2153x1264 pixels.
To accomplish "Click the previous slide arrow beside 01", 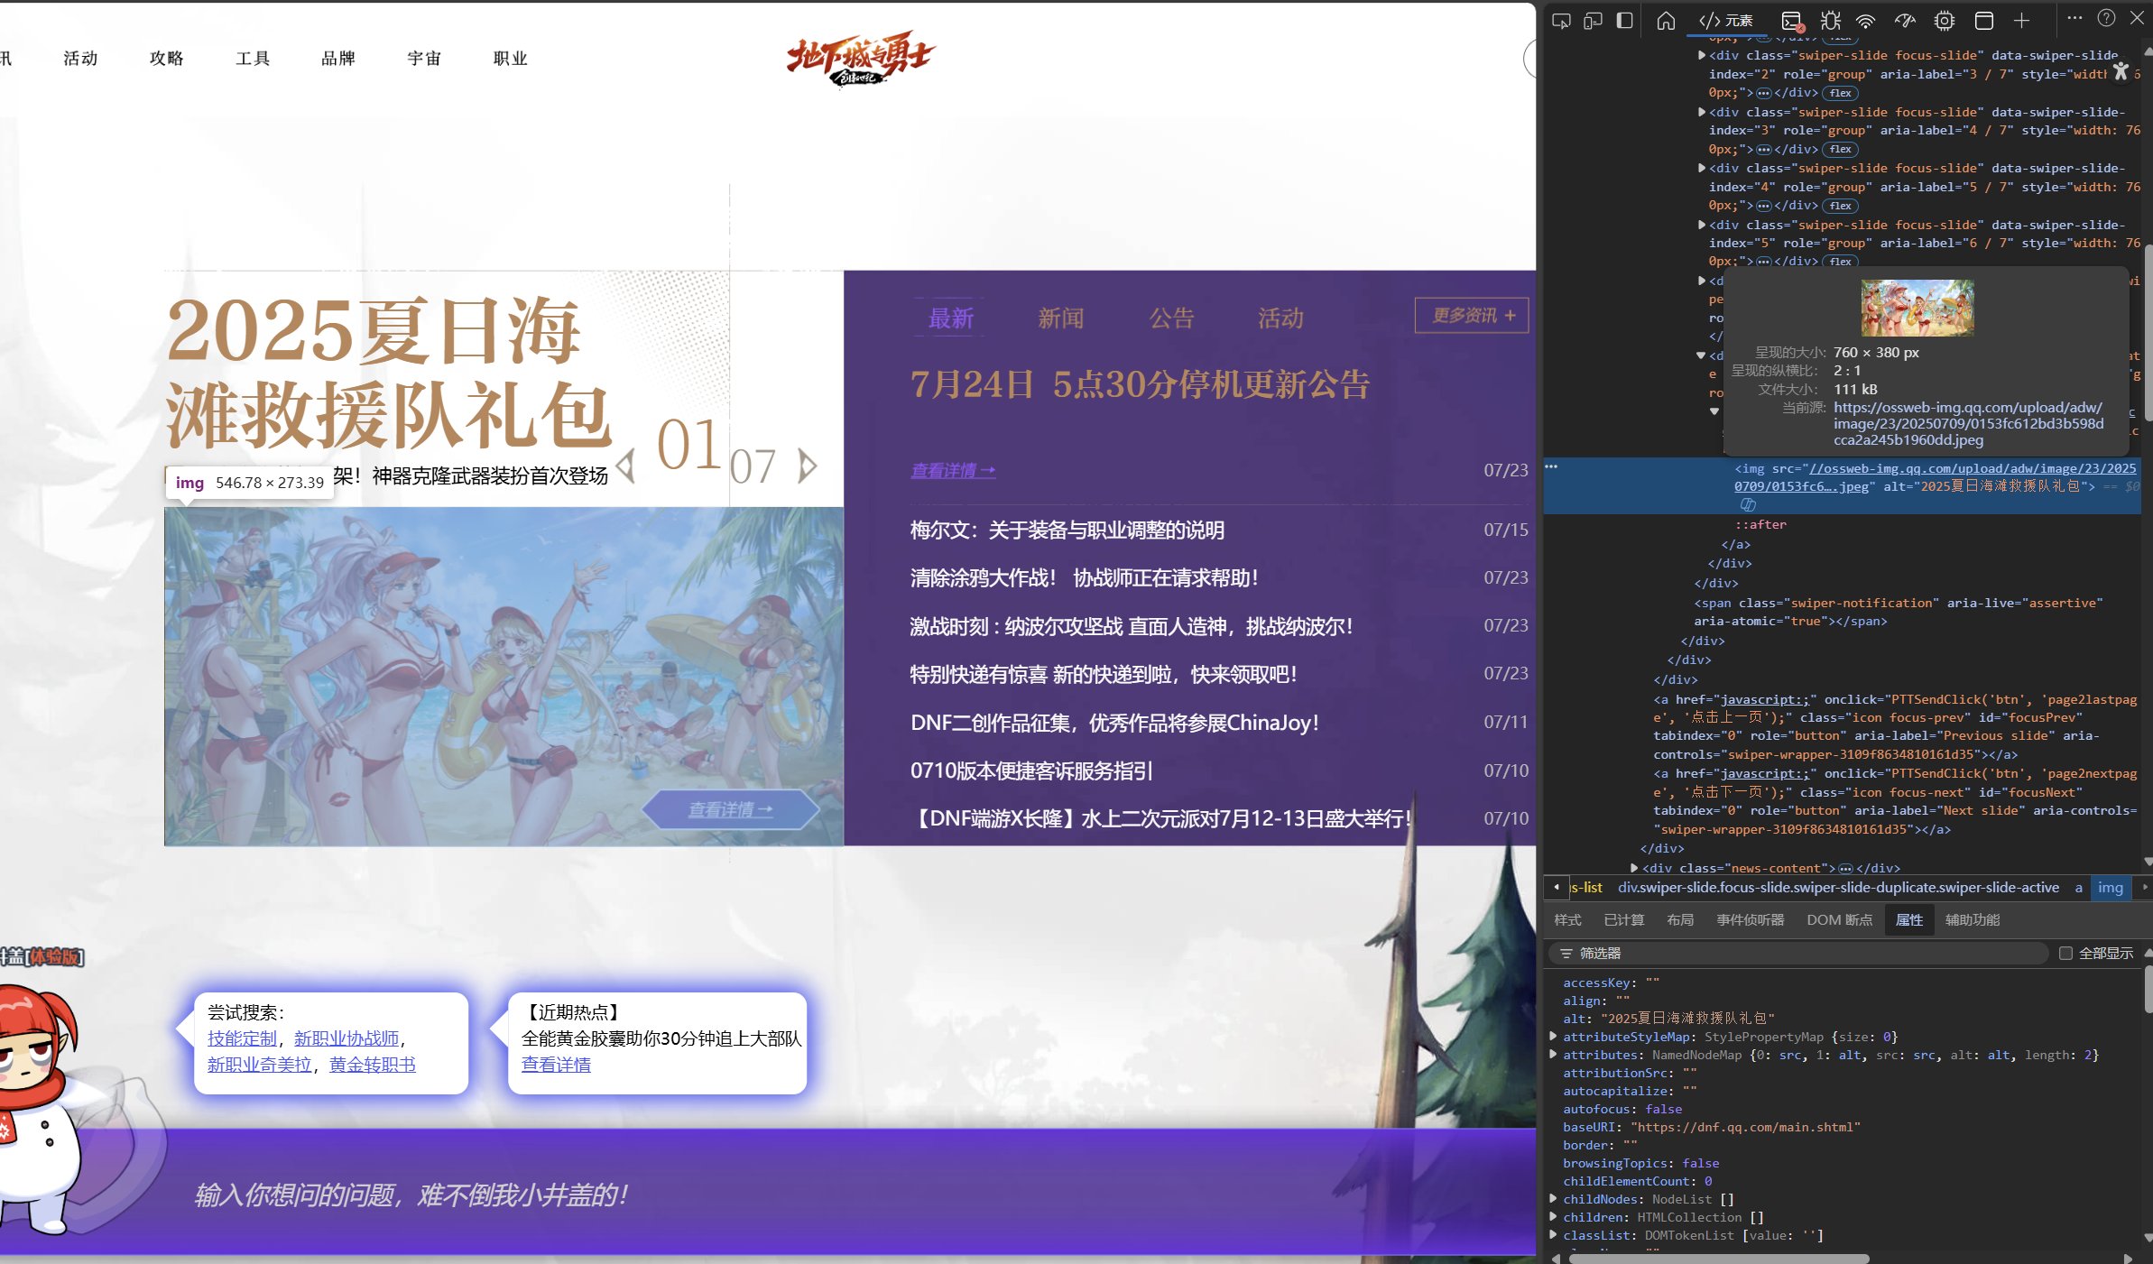I will point(626,466).
